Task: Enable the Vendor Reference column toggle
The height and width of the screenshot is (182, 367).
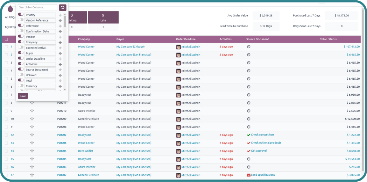Action: pos(21,20)
